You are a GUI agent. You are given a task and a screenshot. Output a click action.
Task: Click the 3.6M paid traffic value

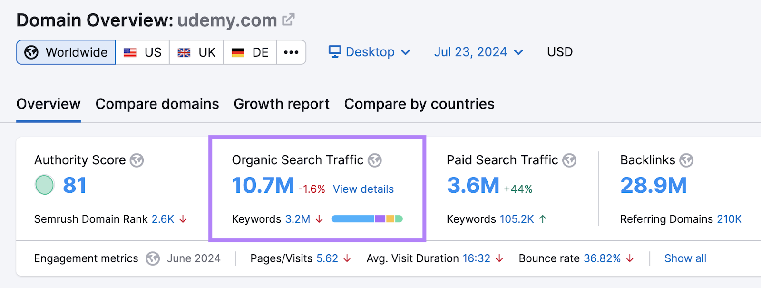[x=473, y=185]
